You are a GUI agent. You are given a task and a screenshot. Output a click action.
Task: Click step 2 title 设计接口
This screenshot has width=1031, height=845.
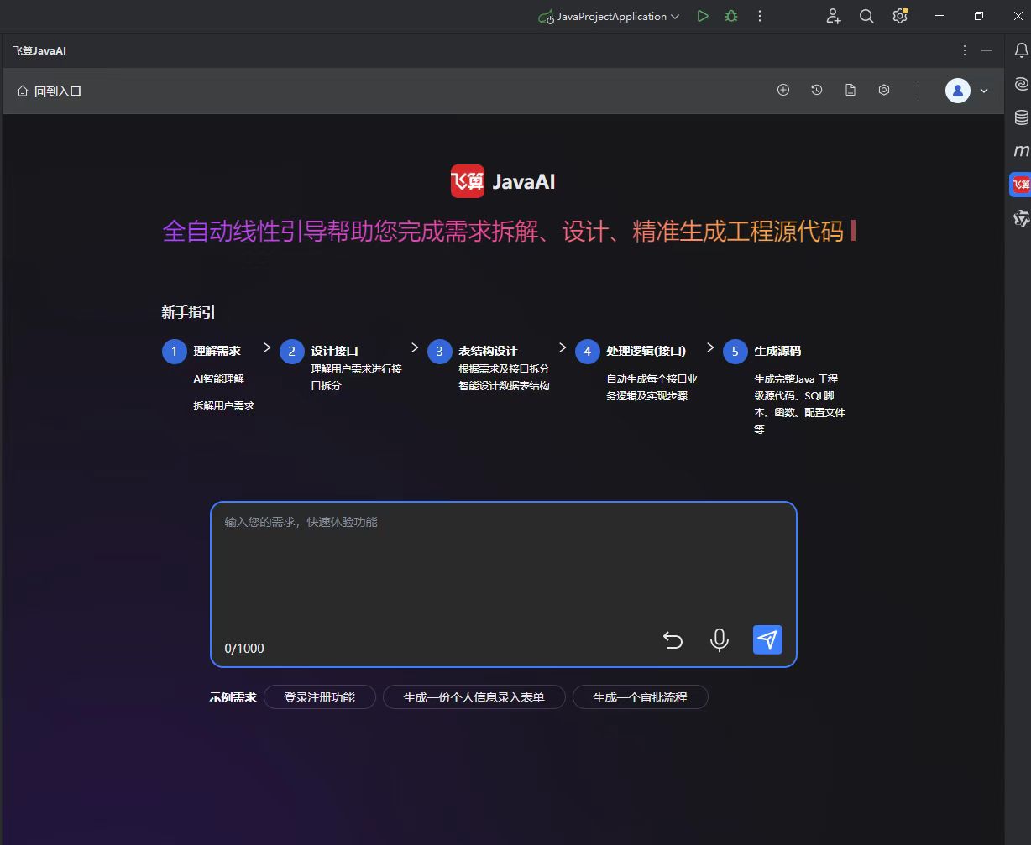click(335, 351)
